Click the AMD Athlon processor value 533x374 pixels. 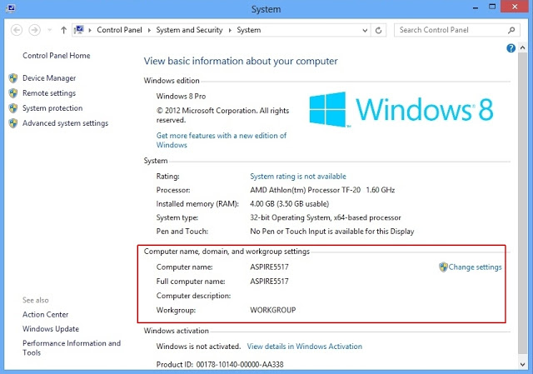(x=322, y=190)
